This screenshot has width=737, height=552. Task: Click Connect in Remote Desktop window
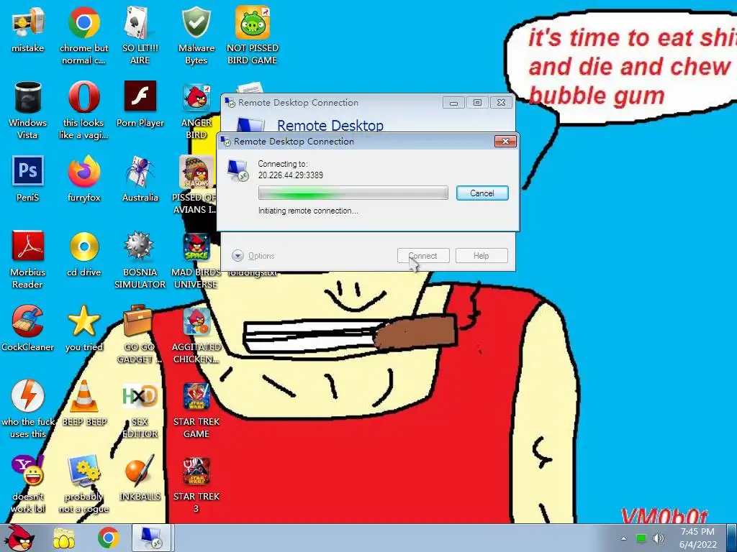[x=423, y=256]
